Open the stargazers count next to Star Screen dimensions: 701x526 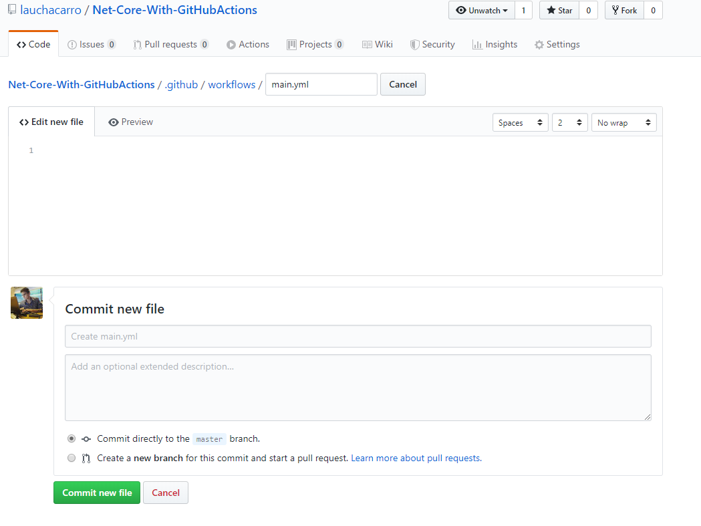pos(588,10)
